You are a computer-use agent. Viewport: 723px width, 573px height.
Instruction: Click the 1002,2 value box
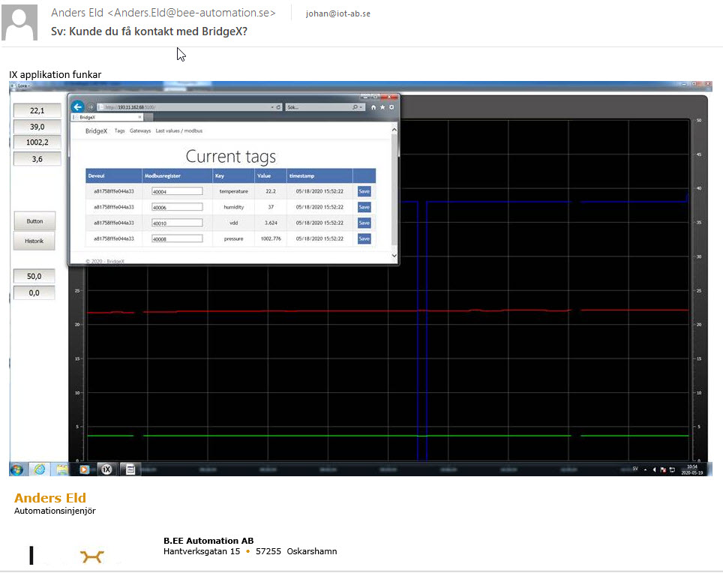(37, 142)
